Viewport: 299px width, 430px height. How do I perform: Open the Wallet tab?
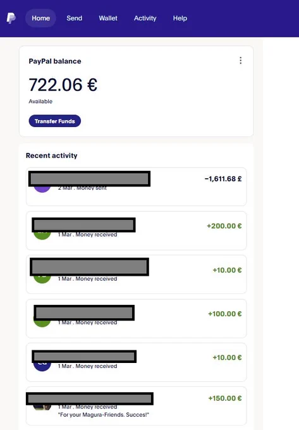(108, 18)
